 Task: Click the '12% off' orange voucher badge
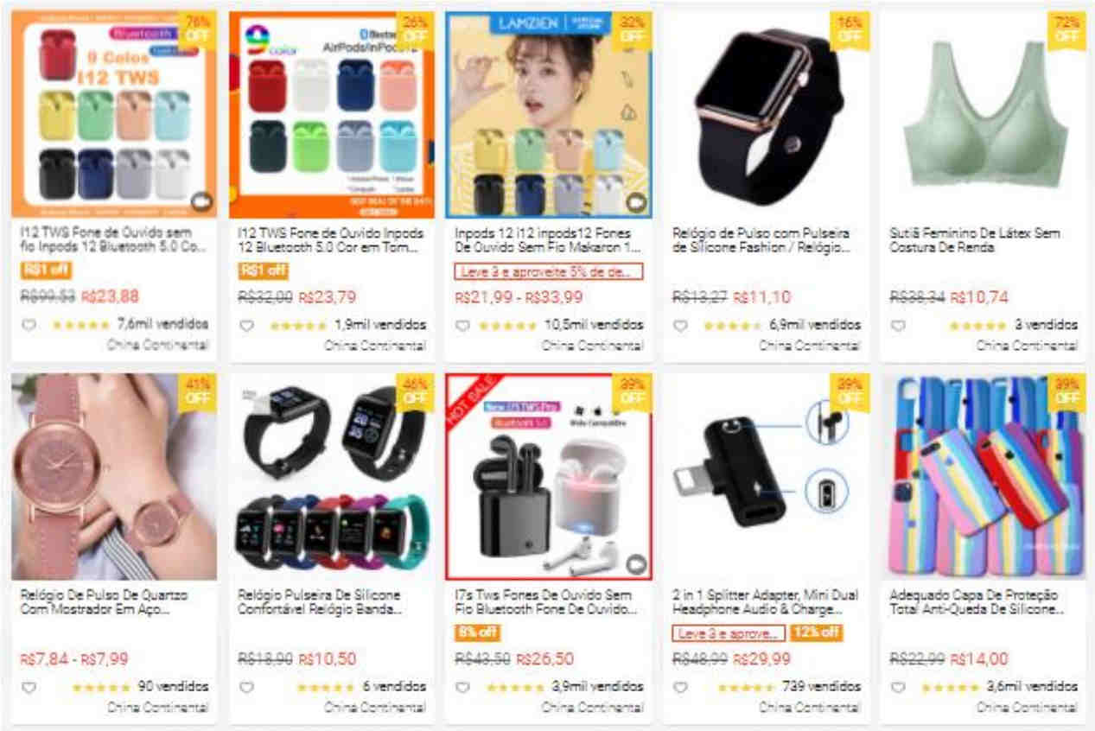click(x=817, y=632)
